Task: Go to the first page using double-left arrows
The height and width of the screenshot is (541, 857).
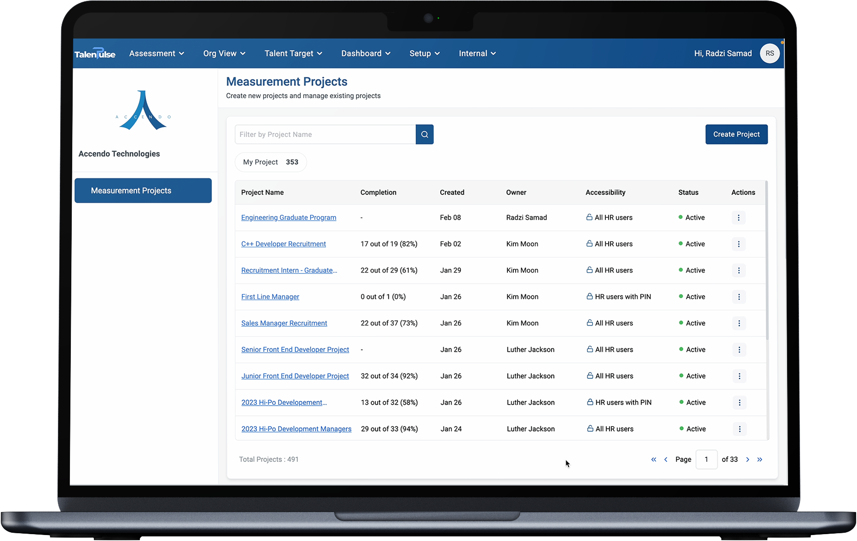Action: point(654,460)
